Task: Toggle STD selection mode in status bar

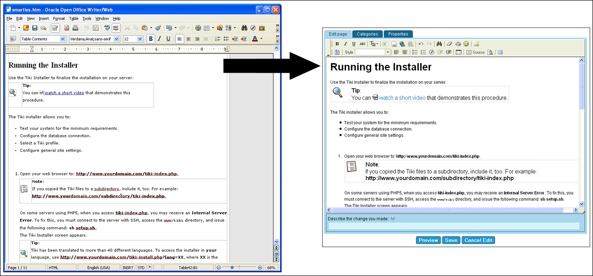Action: pos(141,268)
